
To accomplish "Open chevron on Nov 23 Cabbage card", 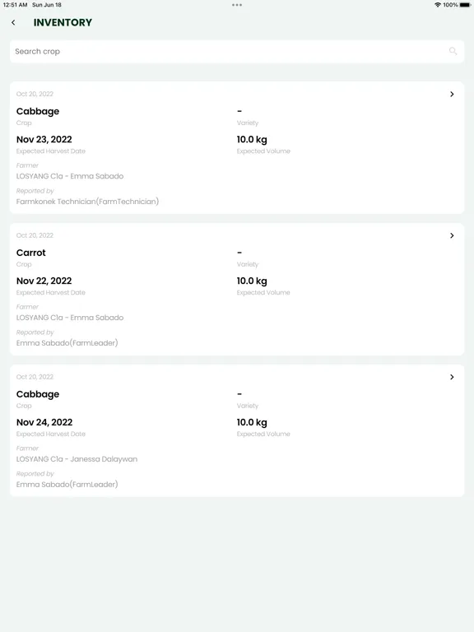I will point(452,94).
